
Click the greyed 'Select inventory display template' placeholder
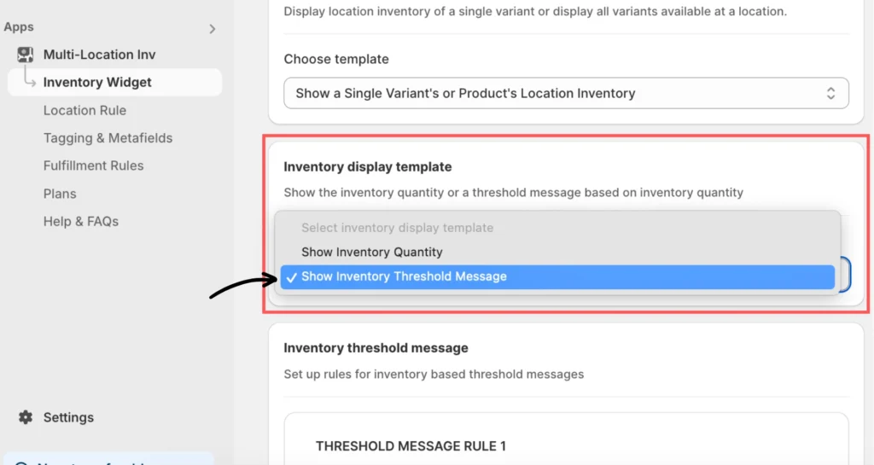point(397,228)
